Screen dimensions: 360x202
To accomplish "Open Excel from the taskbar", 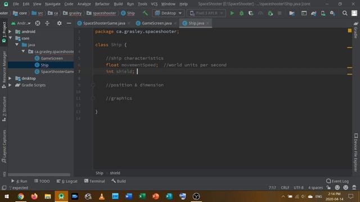I will pos(142,196).
